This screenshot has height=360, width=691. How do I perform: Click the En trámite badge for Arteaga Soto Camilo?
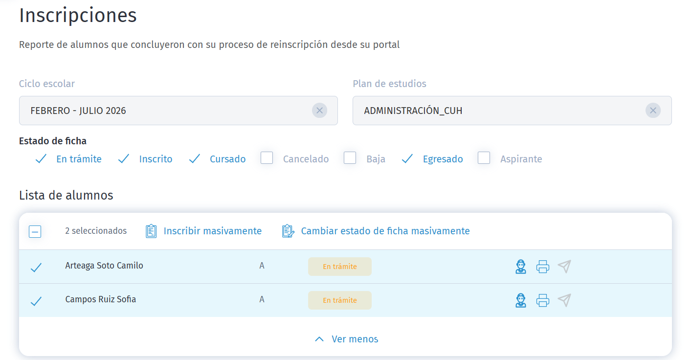(x=339, y=266)
